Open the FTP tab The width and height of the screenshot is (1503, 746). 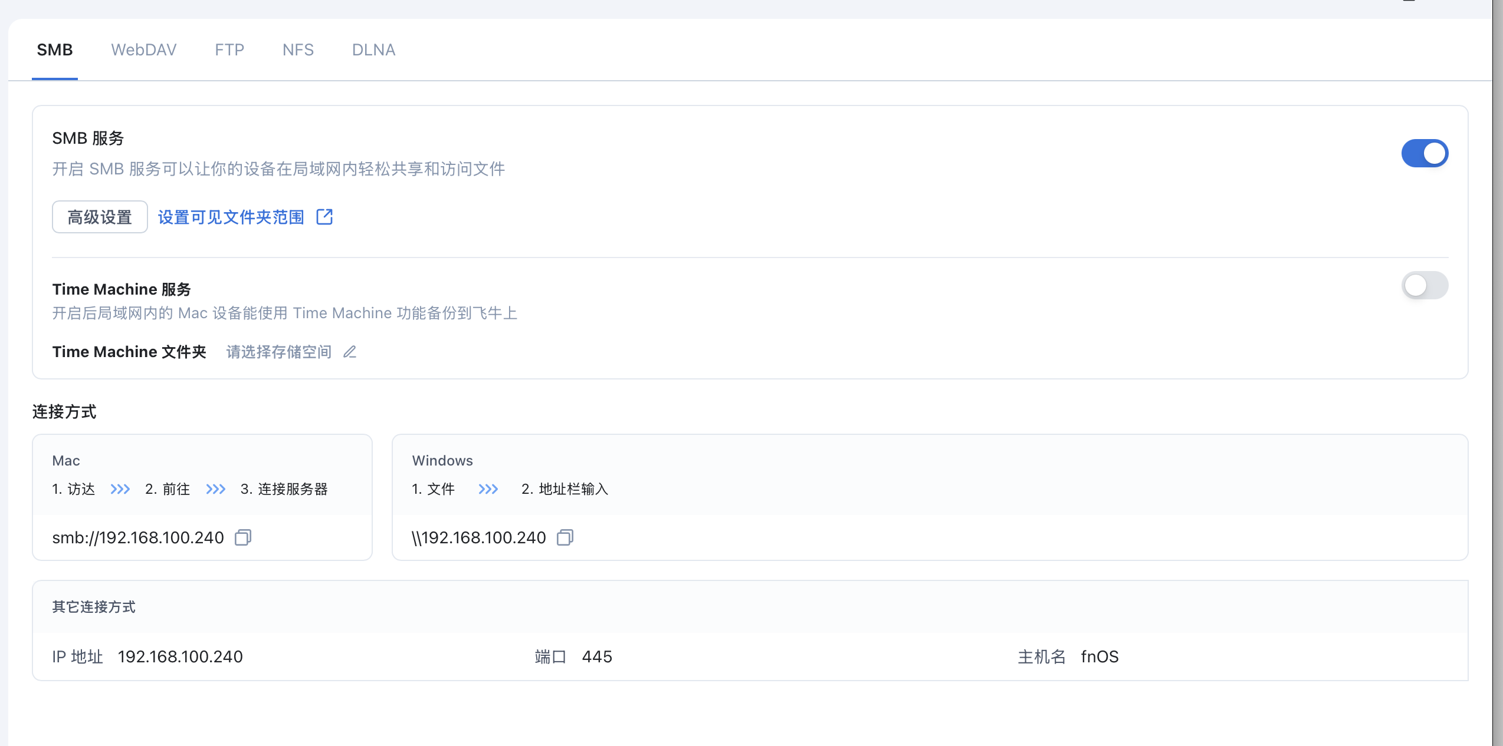pyautogui.click(x=229, y=49)
